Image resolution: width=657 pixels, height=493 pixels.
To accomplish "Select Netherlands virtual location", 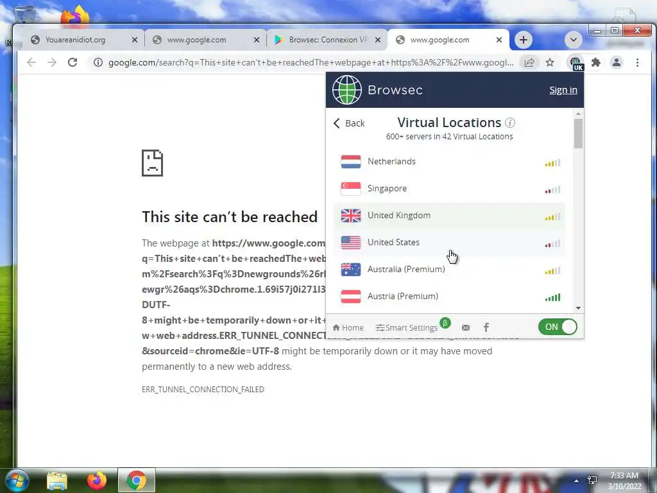I will 450,162.
